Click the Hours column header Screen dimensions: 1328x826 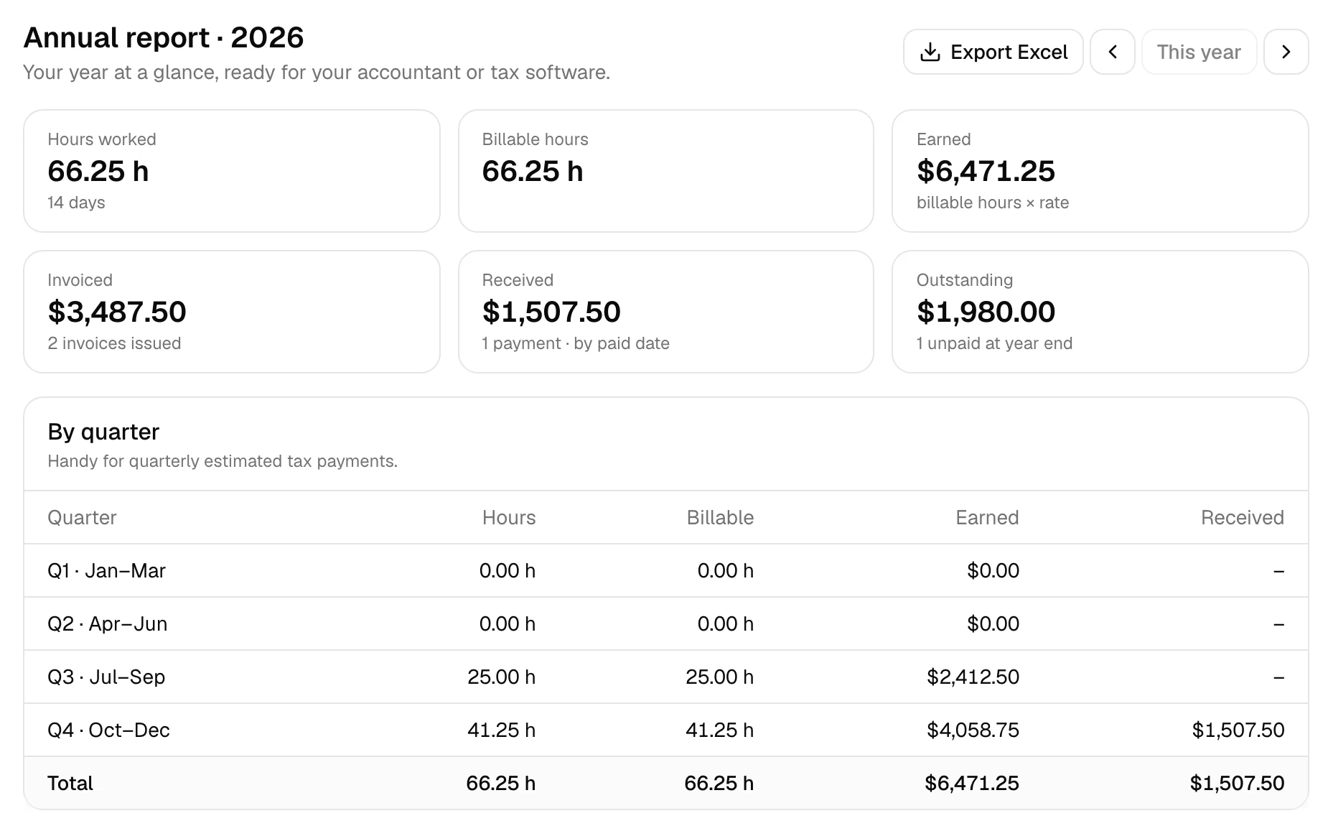coord(509,517)
